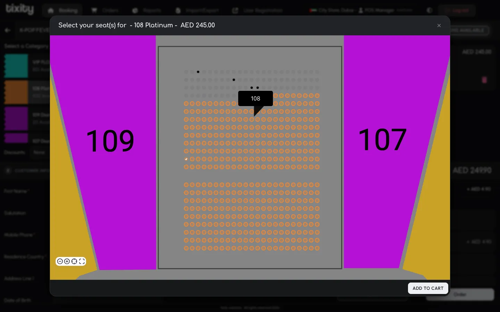Click the 108 section tooltip label

[256, 98]
